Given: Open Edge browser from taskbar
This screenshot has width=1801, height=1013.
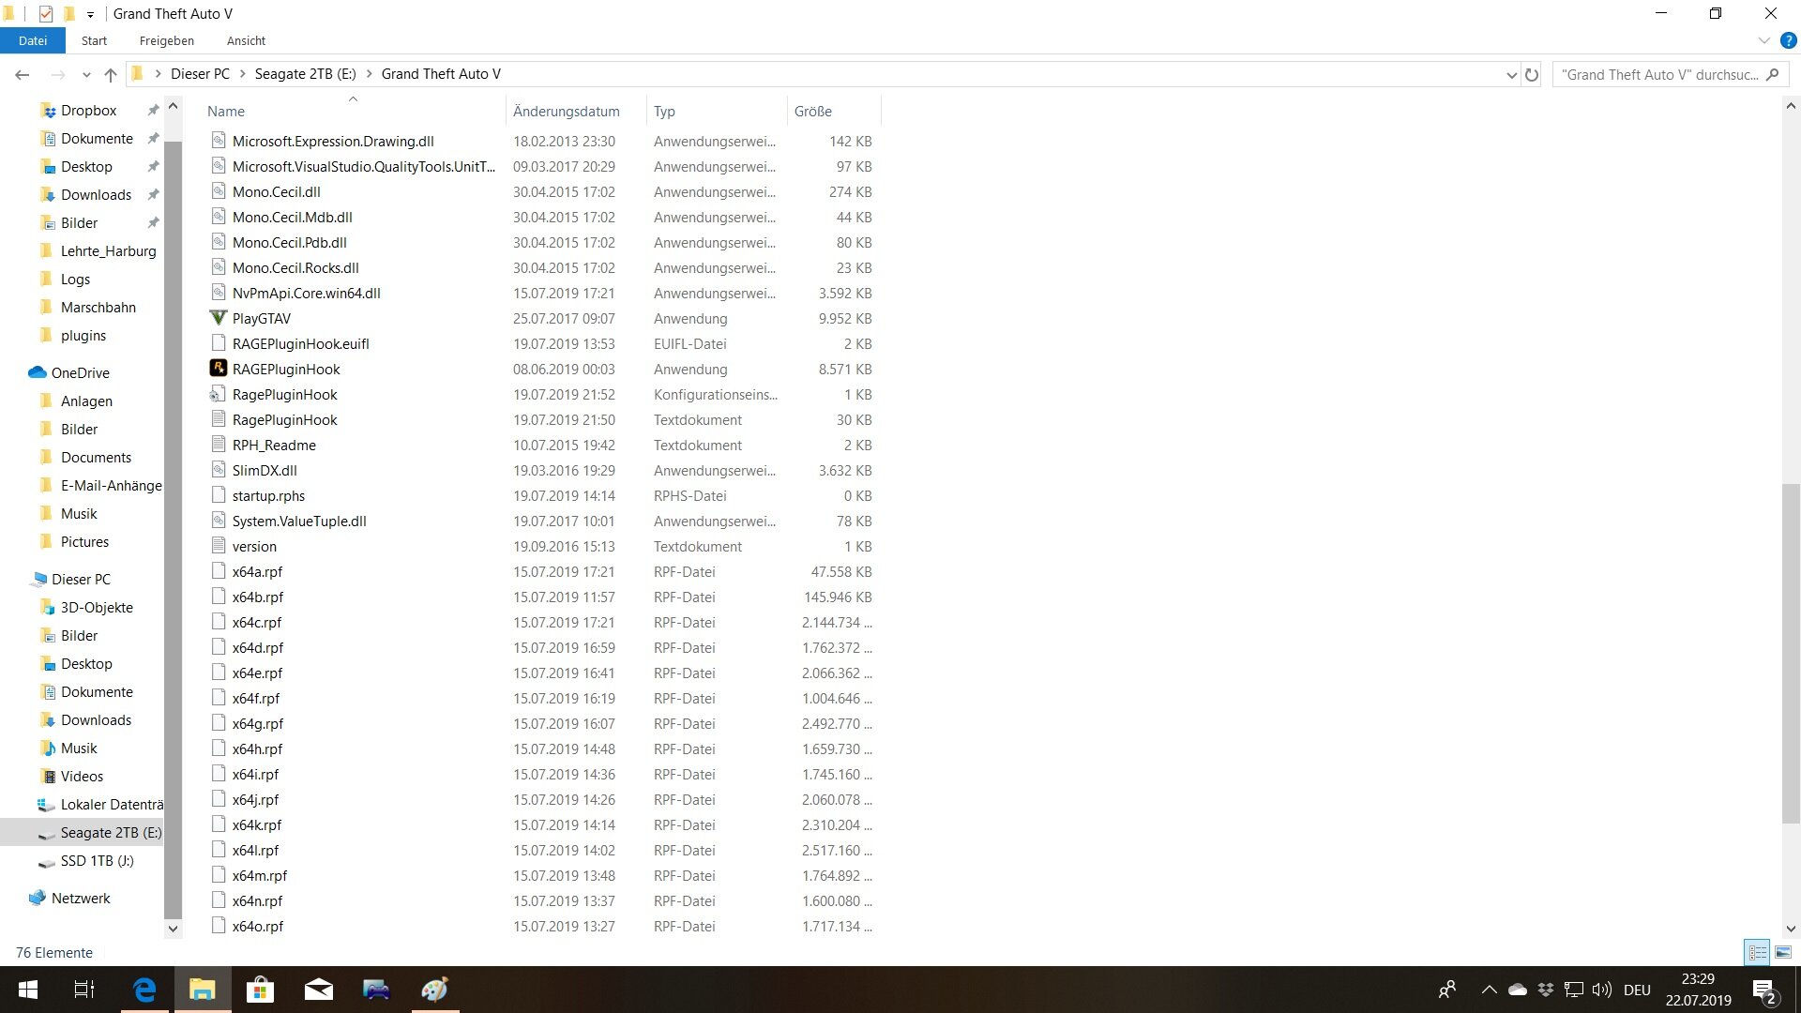Looking at the screenshot, I should tap(144, 990).
